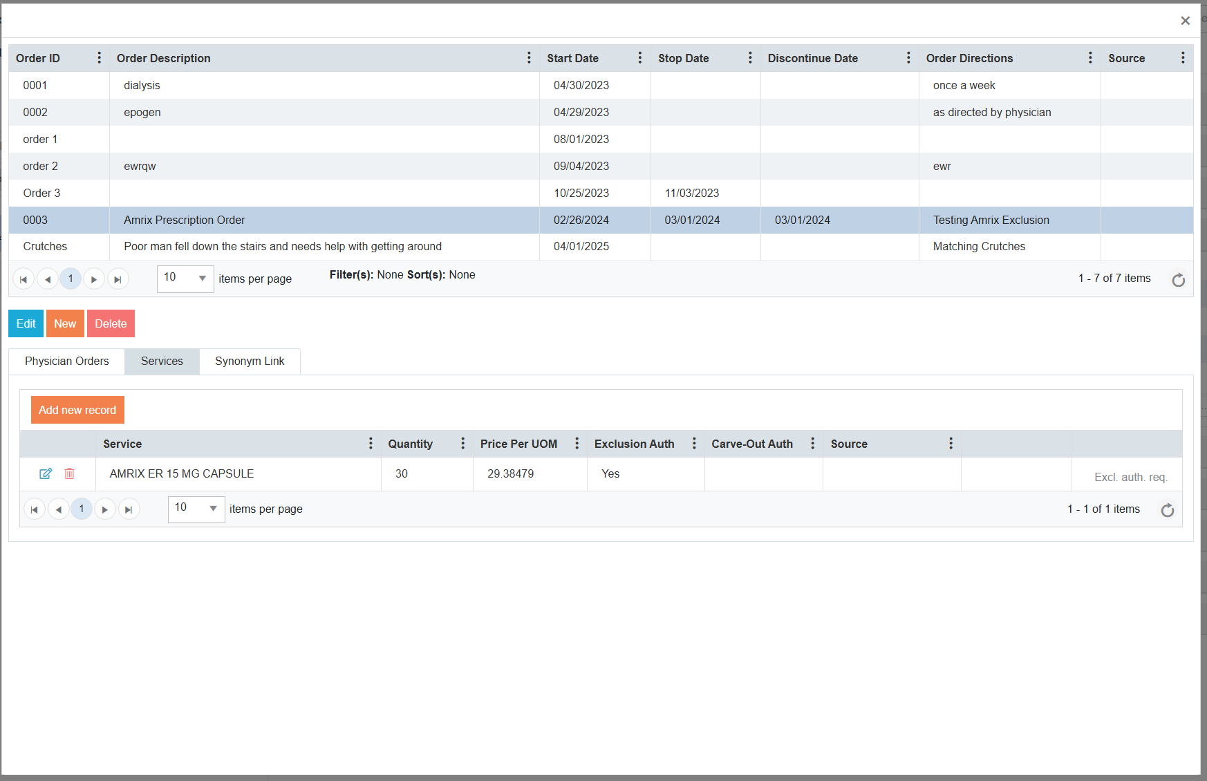1207x781 pixels.
Task: Go to next page of orders grid
Action: [x=94, y=279]
